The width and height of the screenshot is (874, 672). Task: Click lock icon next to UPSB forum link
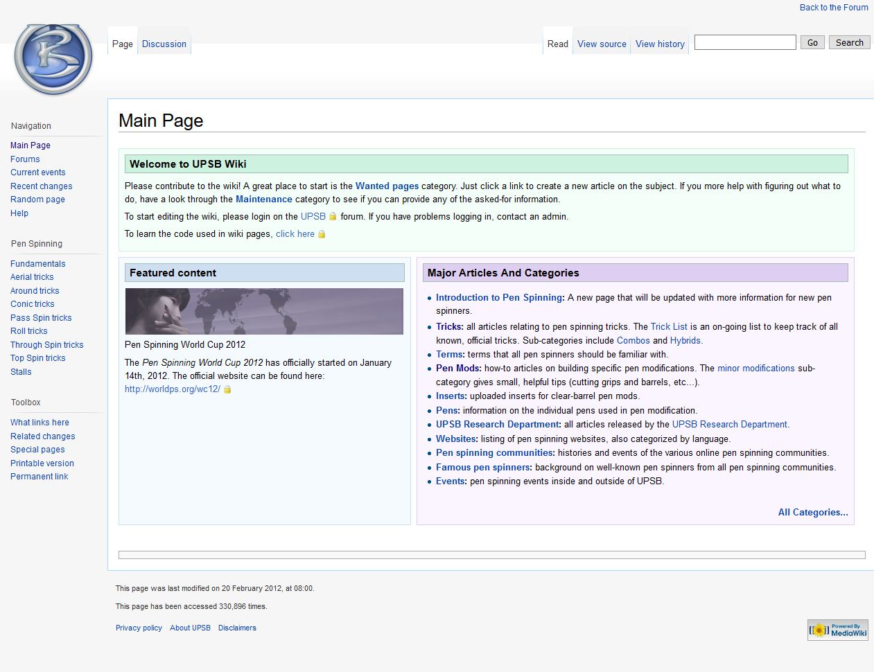(333, 217)
